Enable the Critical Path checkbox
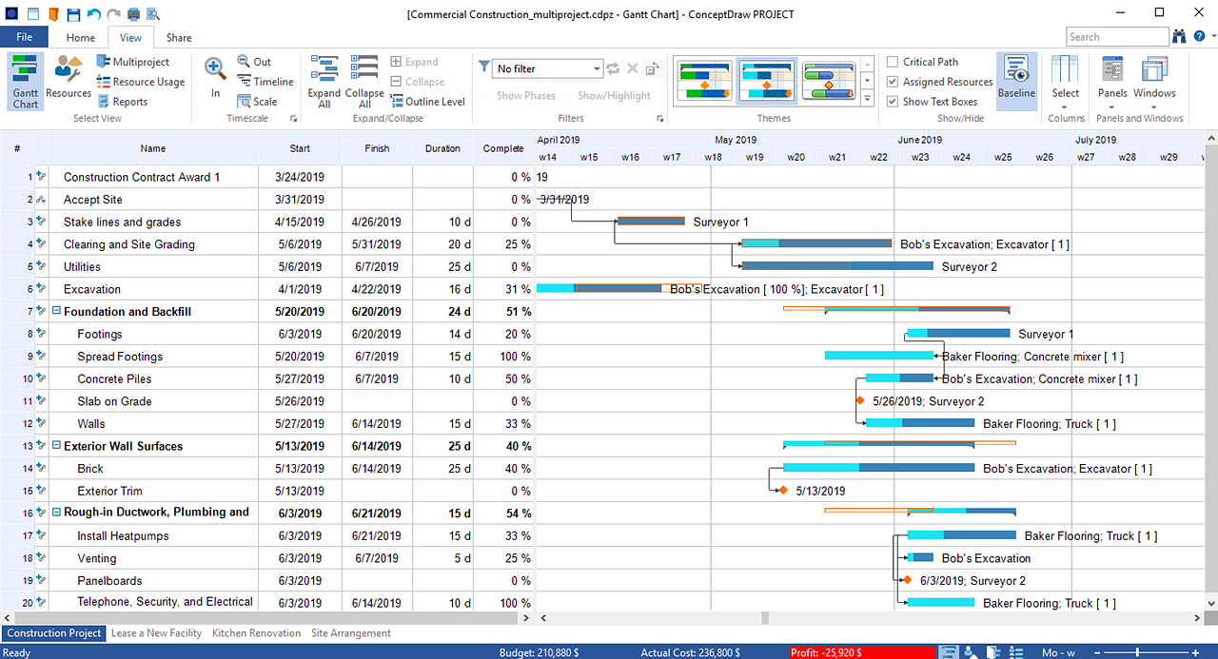1218x659 pixels. [x=893, y=62]
